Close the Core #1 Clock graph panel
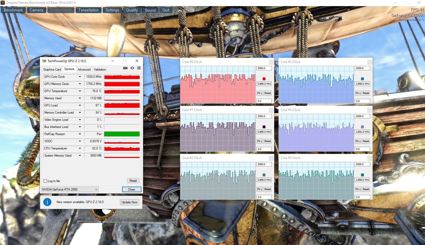 [x=271, y=110]
